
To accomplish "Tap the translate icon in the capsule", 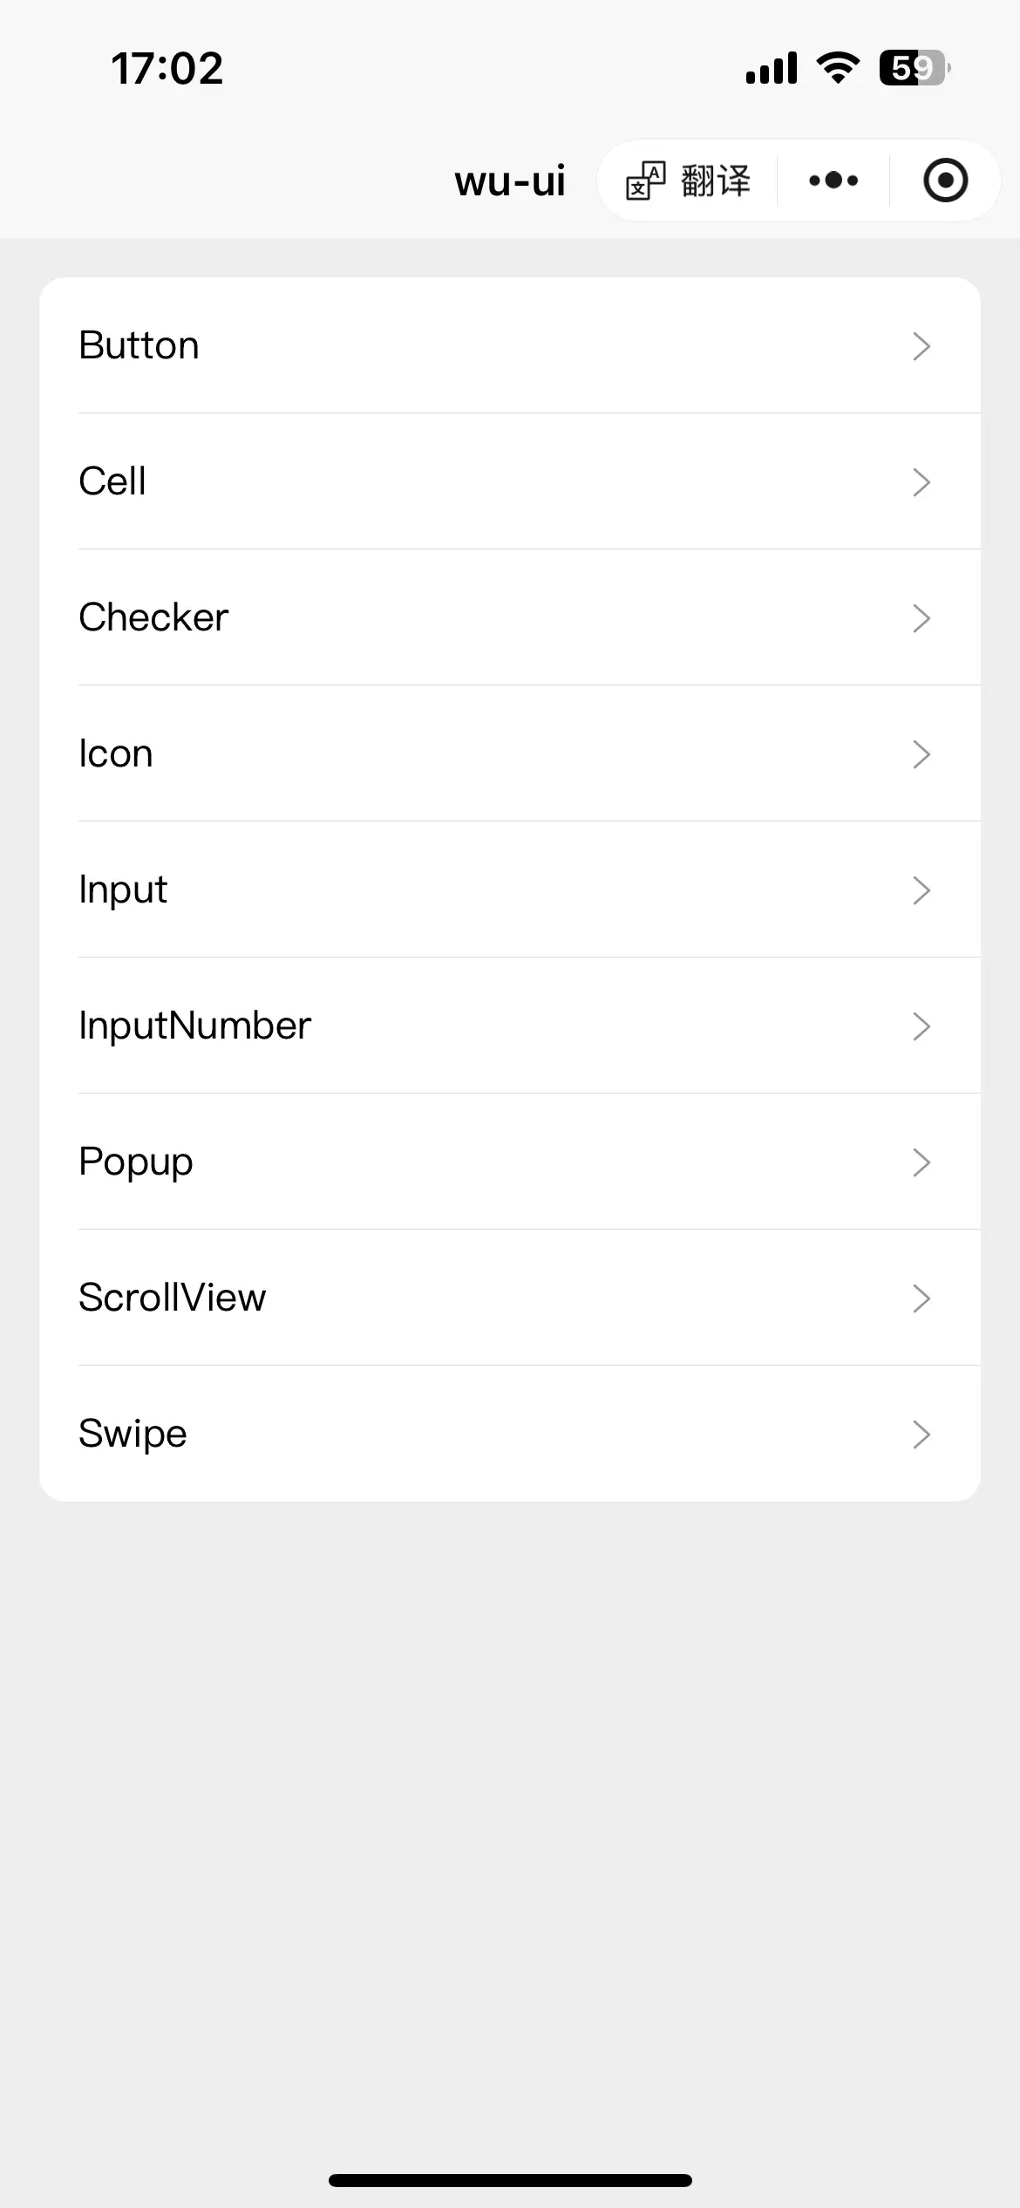I will (645, 181).
